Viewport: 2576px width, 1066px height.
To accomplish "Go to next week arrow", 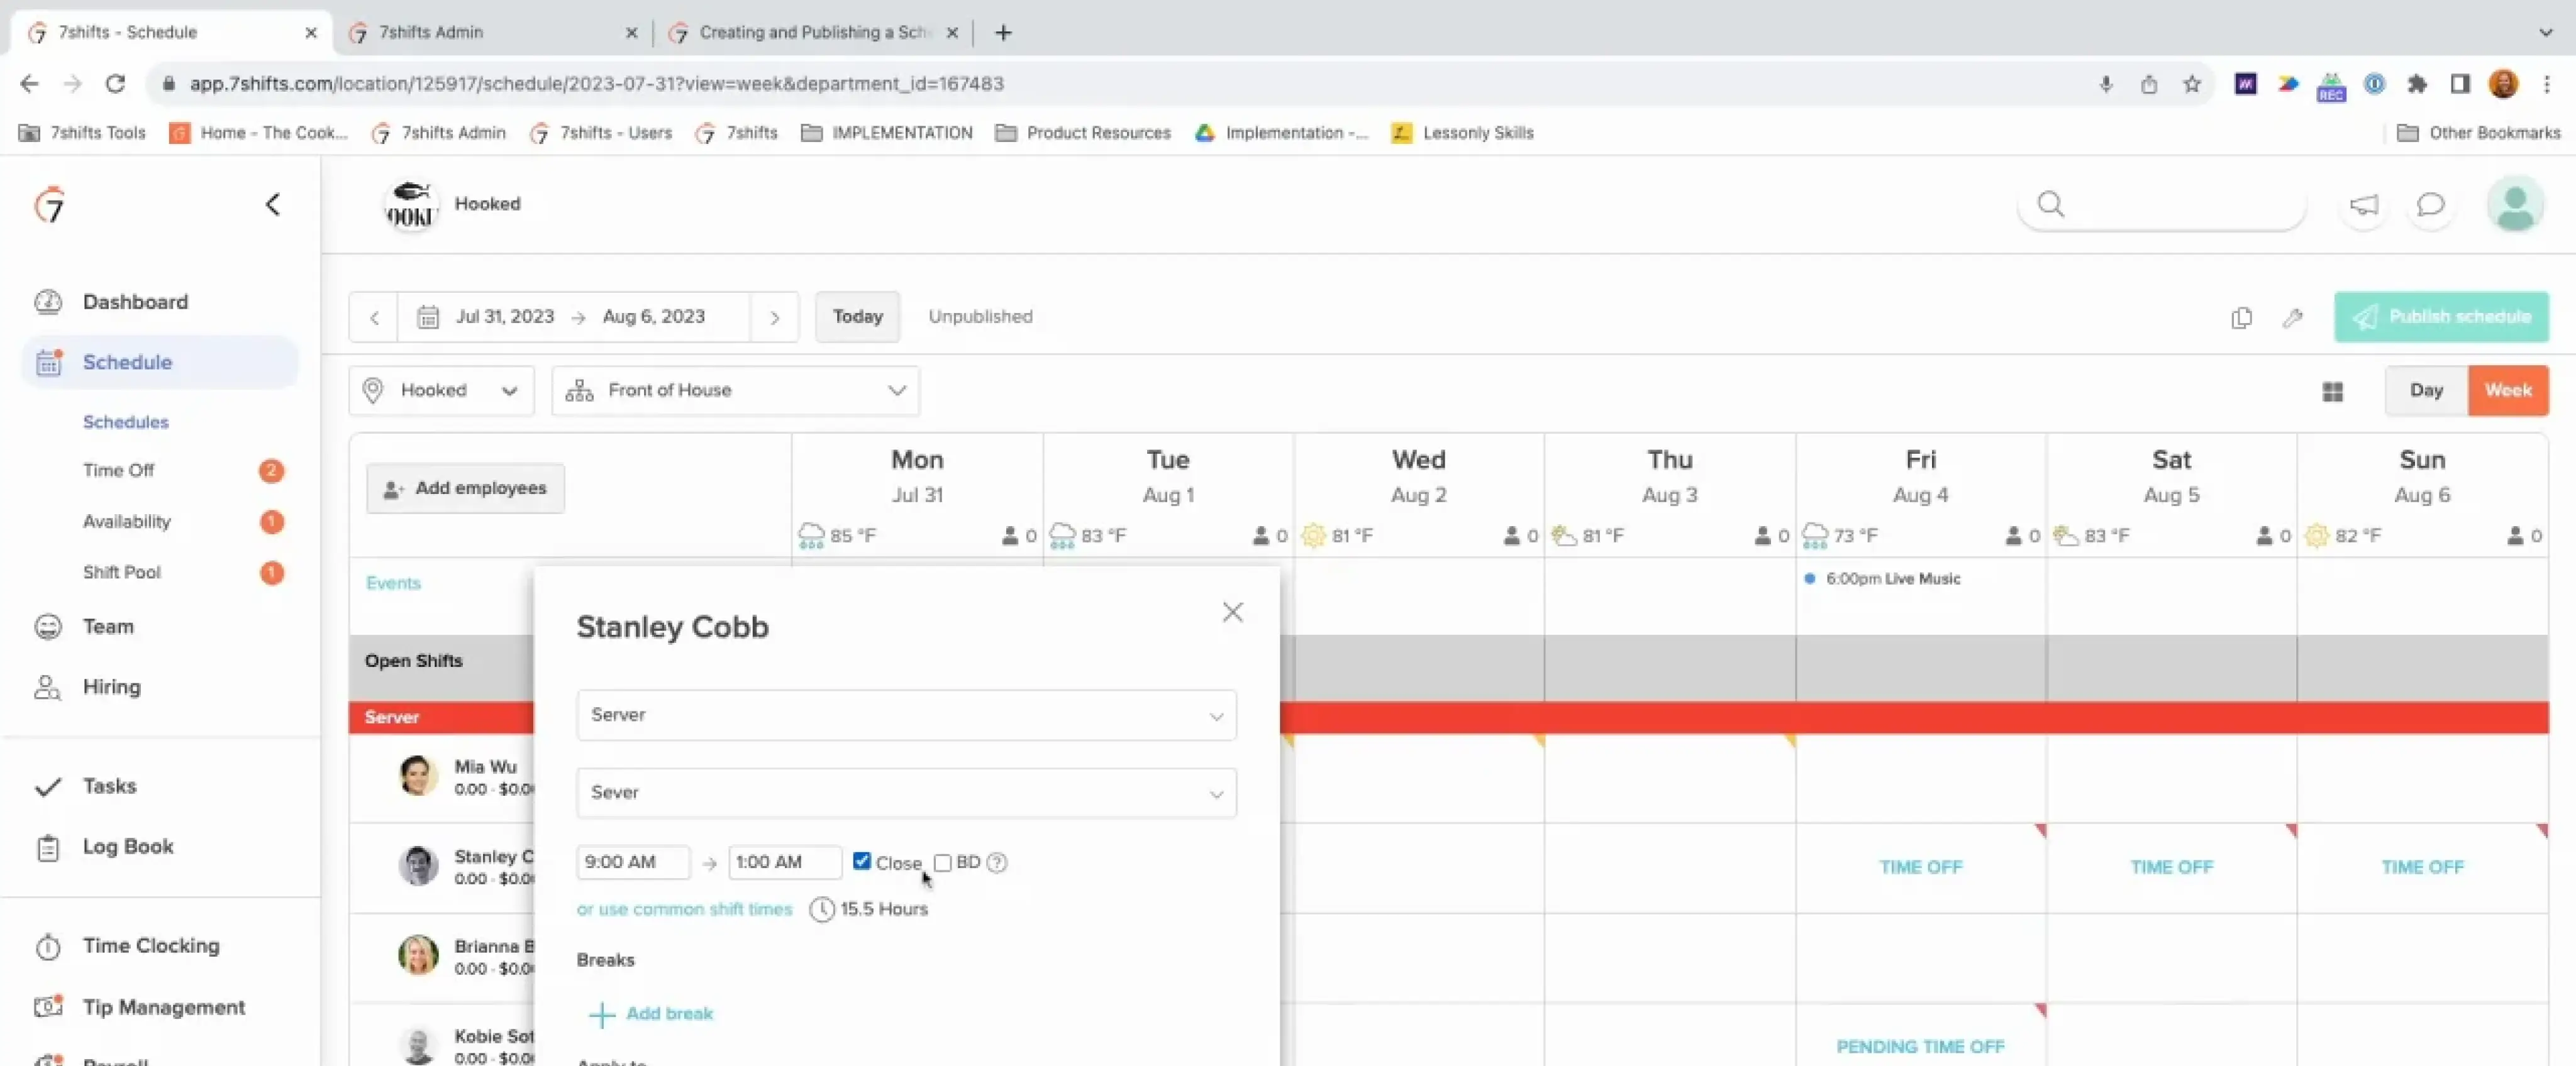I will (774, 317).
